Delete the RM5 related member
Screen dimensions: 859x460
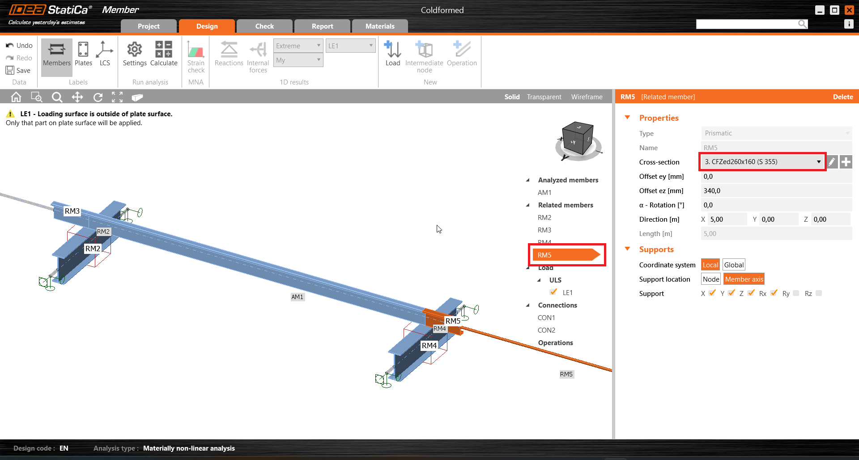coord(842,97)
